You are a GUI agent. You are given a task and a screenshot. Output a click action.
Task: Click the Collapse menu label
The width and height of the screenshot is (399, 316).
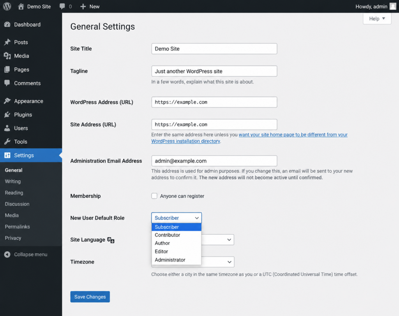point(31,254)
